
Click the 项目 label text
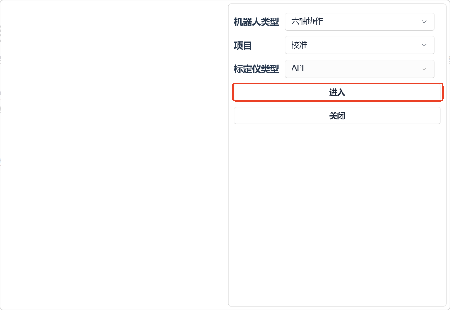243,46
